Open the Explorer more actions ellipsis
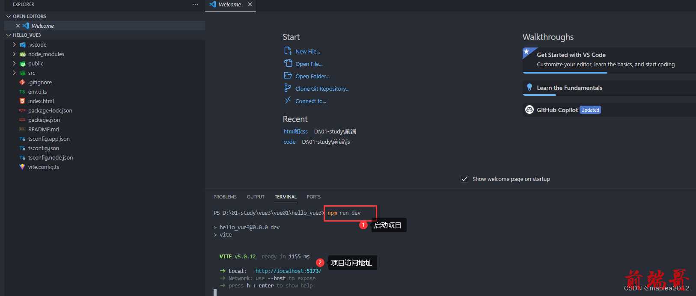The height and width of the screenshot is (296, 696). click(x=195, y=4)
